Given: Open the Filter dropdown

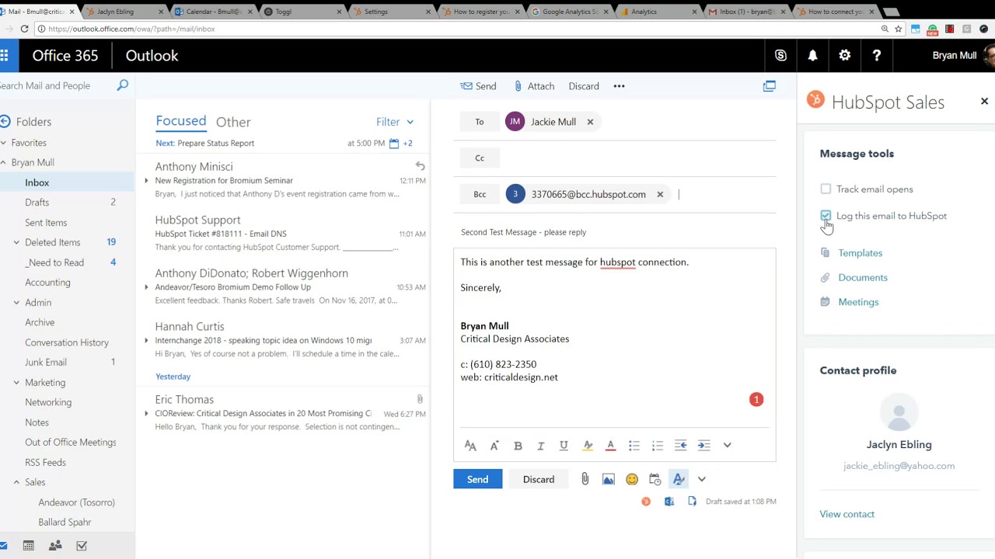Looking at the screenshot, I should pyautogui.click(x=395, y=122).
